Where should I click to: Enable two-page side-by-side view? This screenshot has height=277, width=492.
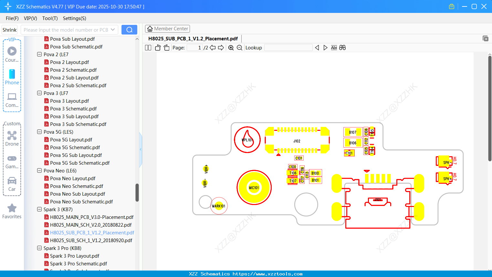(148, 47)
